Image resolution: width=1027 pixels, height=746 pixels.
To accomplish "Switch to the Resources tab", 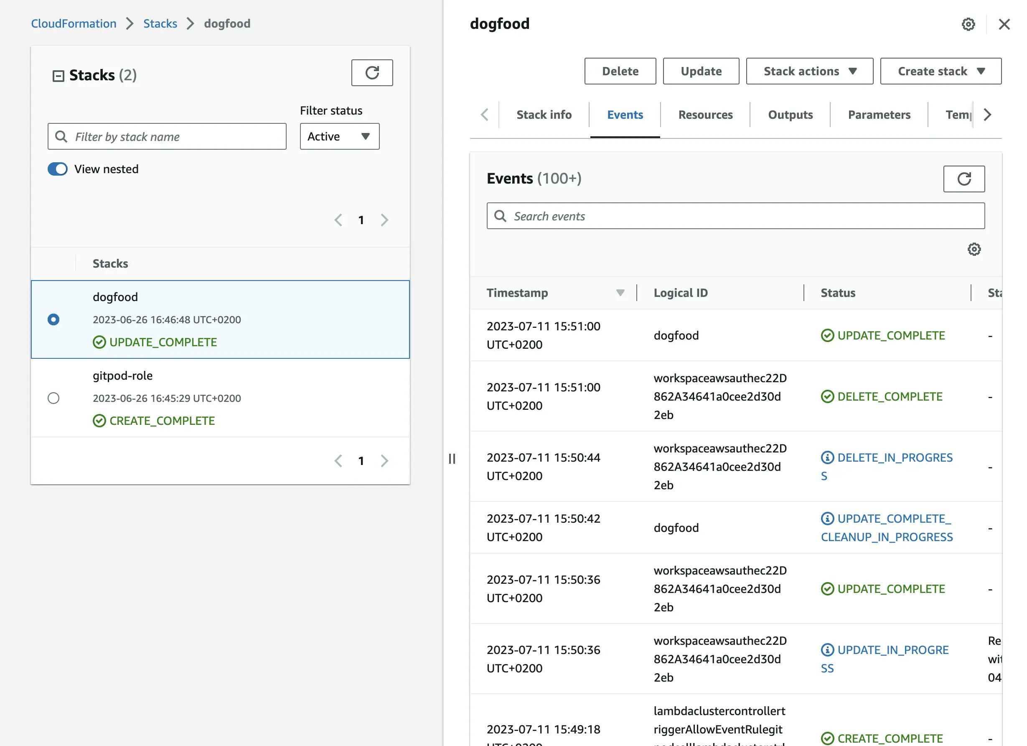I will coord(705,115).
